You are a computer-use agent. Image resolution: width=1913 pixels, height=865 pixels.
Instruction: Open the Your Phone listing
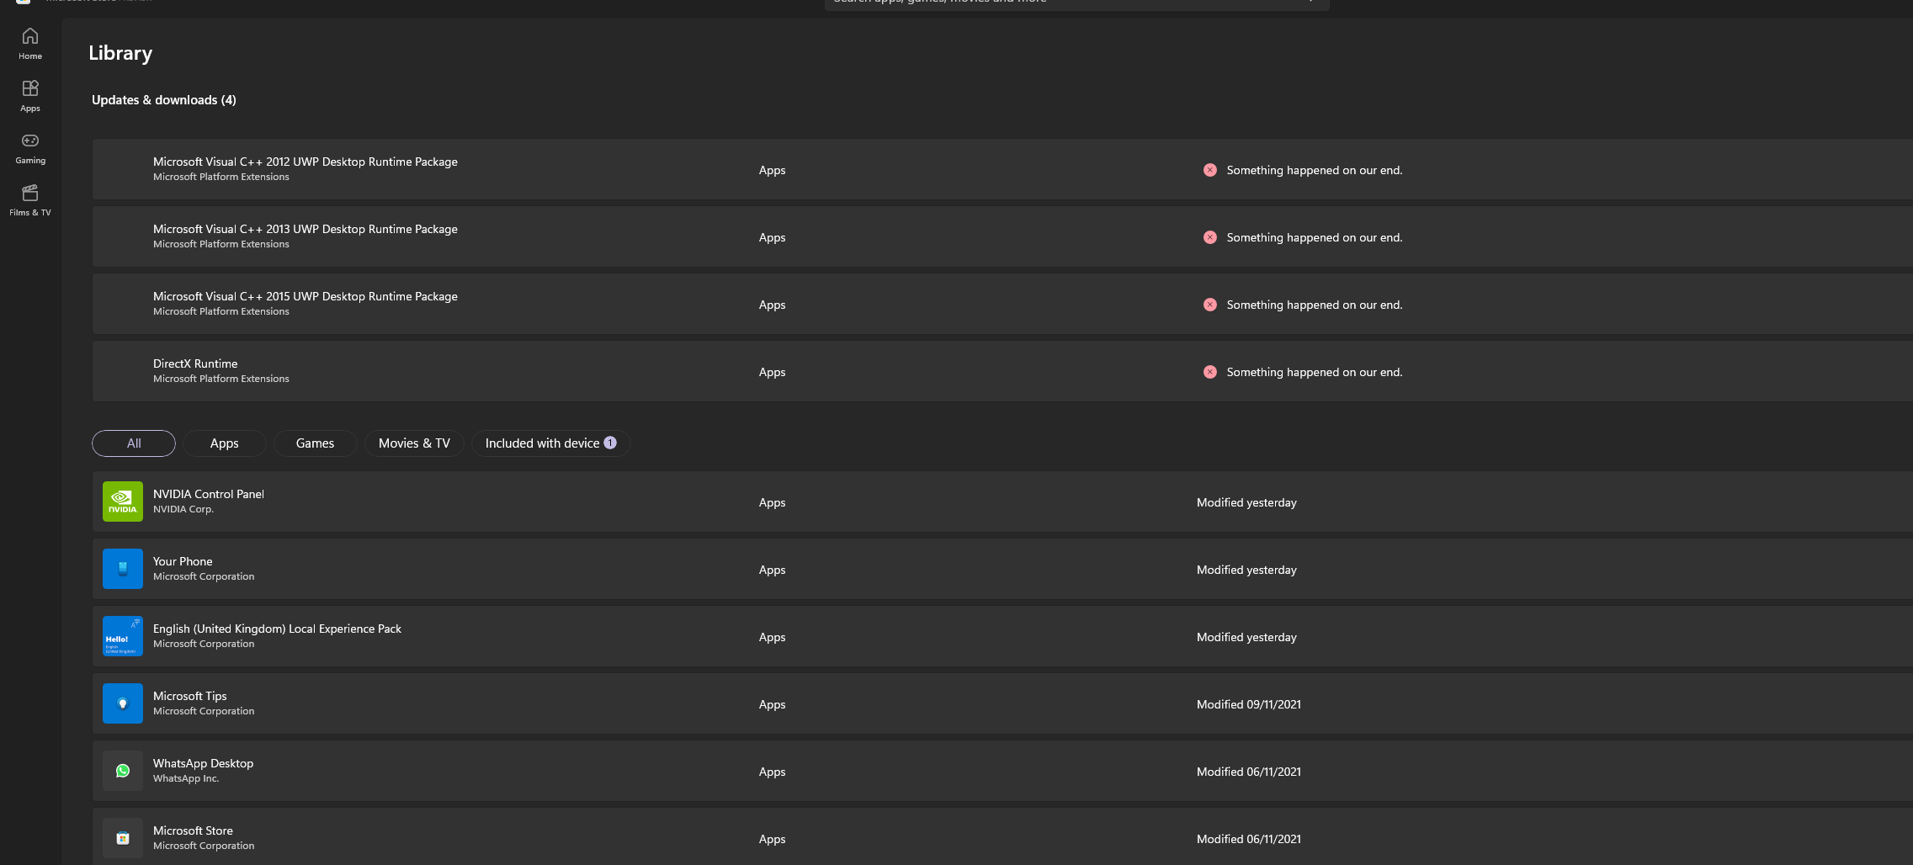click(x=1002, y=569)
